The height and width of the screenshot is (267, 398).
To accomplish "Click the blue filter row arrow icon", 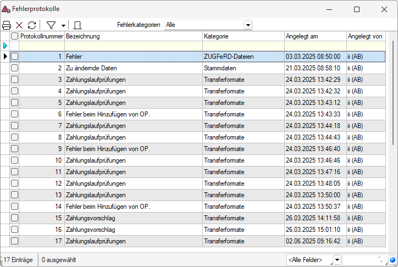I will point(5,45).
